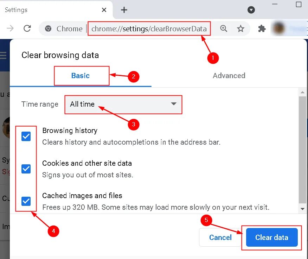Open the new tab plus button
The width and height of the screenshot is (308, 259).
tap(124, 10)
